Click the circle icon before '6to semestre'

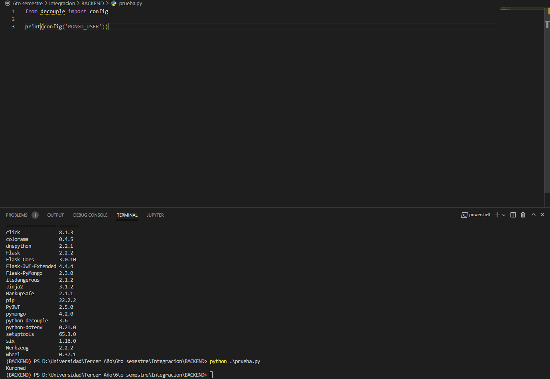[x=7, y=3]
